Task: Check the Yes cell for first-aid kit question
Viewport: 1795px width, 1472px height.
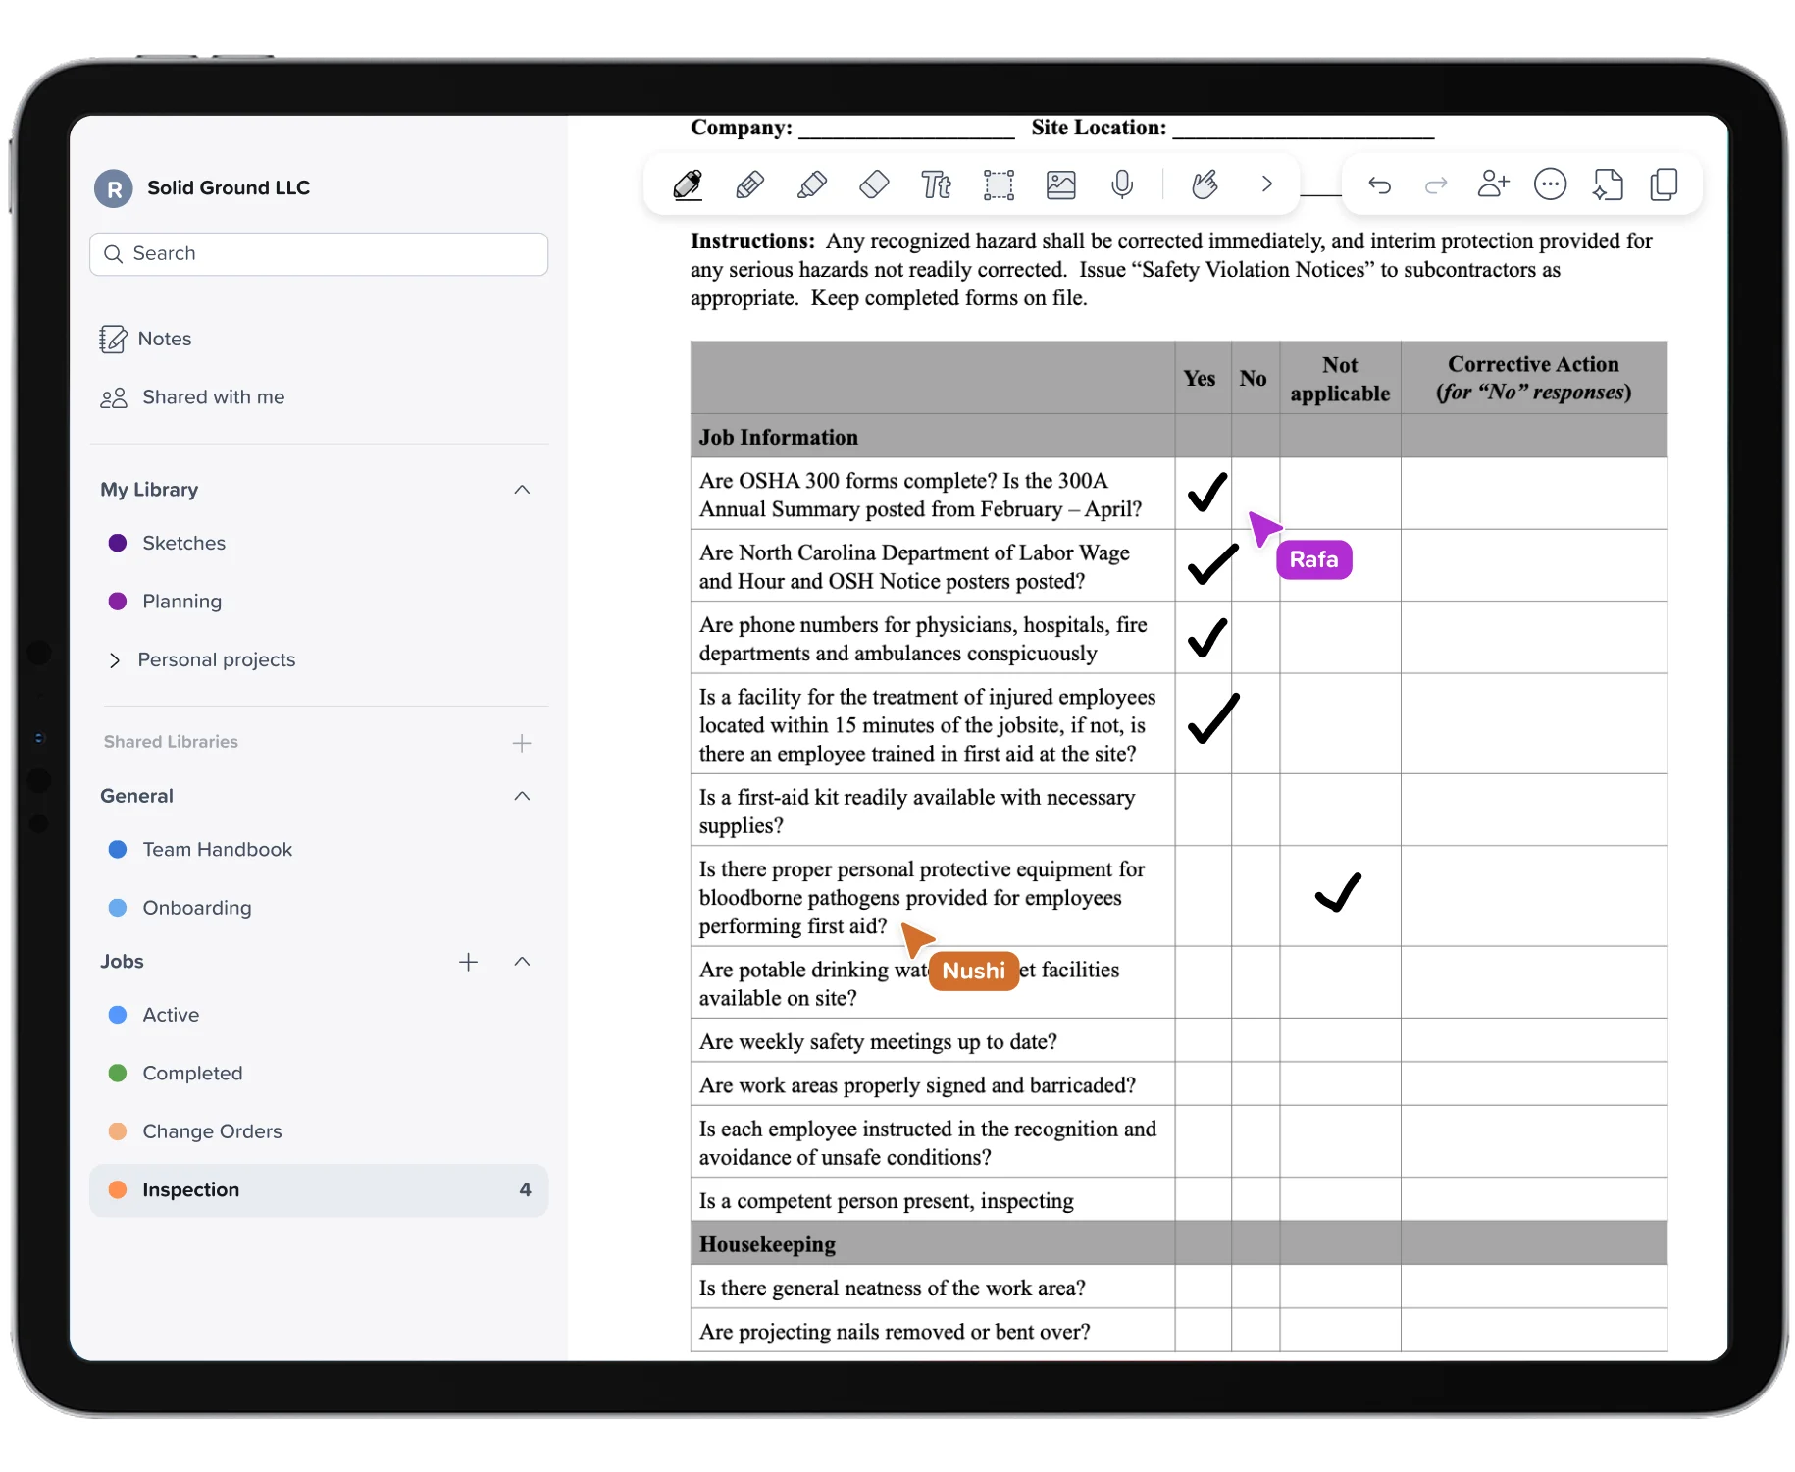Action: coord(1204,811)
